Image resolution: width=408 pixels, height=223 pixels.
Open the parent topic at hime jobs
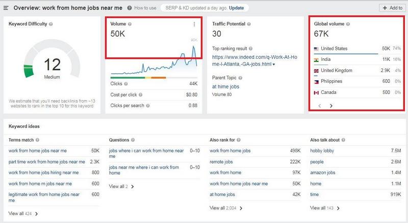[x=226, y=86]
